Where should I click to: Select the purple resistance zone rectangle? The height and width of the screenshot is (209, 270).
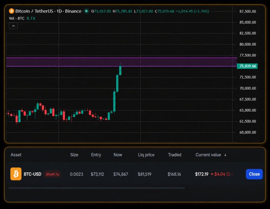click(121, 62)
